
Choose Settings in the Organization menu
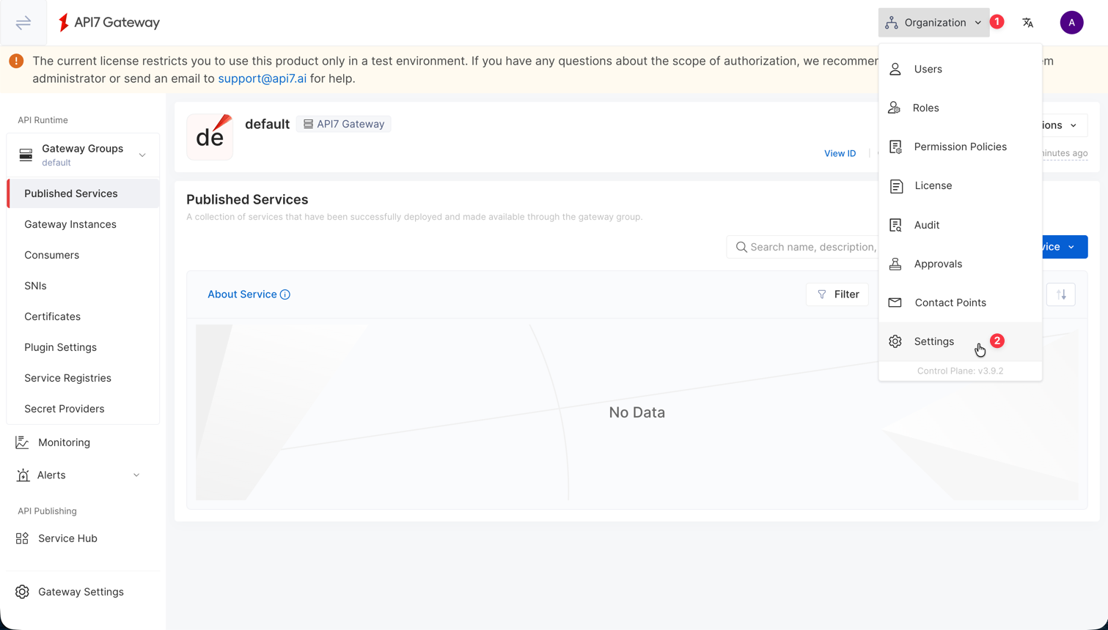(x=933, y=341)
